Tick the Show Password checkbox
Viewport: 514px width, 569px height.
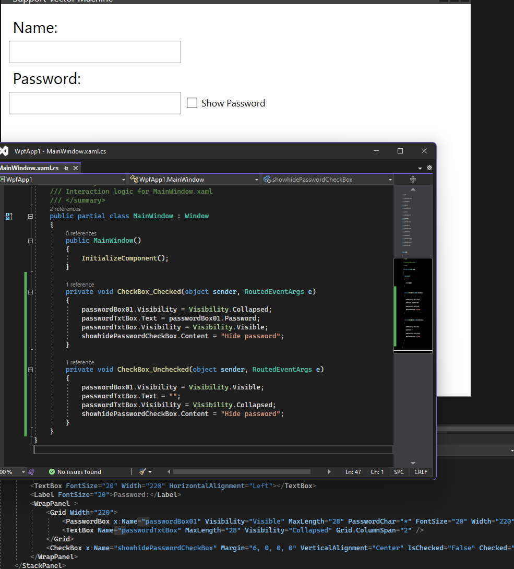pos(192,103)
